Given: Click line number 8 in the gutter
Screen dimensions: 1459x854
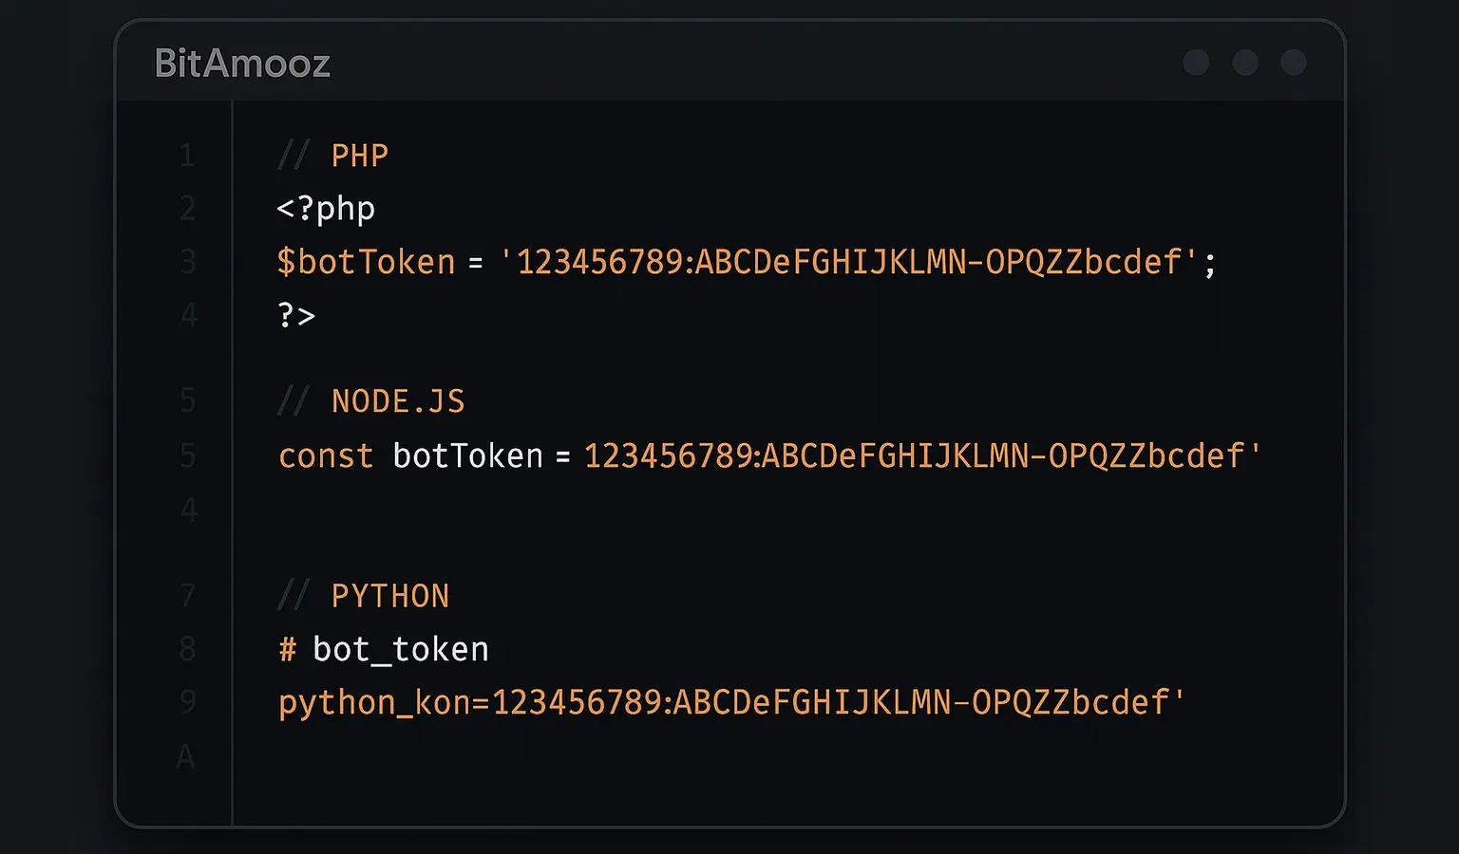Looking at the screenshot, I should click(x=188, y=649).
